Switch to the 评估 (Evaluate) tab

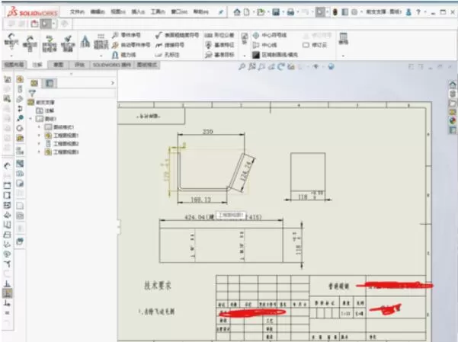tap(79, 65)
